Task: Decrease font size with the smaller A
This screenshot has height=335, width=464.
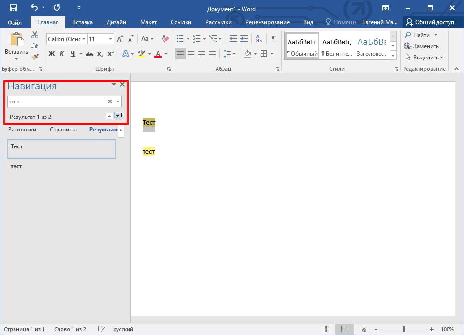Action: 130,39
